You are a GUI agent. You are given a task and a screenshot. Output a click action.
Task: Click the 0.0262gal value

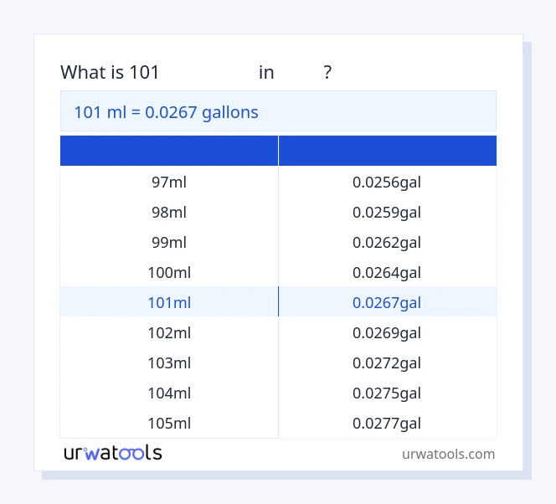[387, 242]
